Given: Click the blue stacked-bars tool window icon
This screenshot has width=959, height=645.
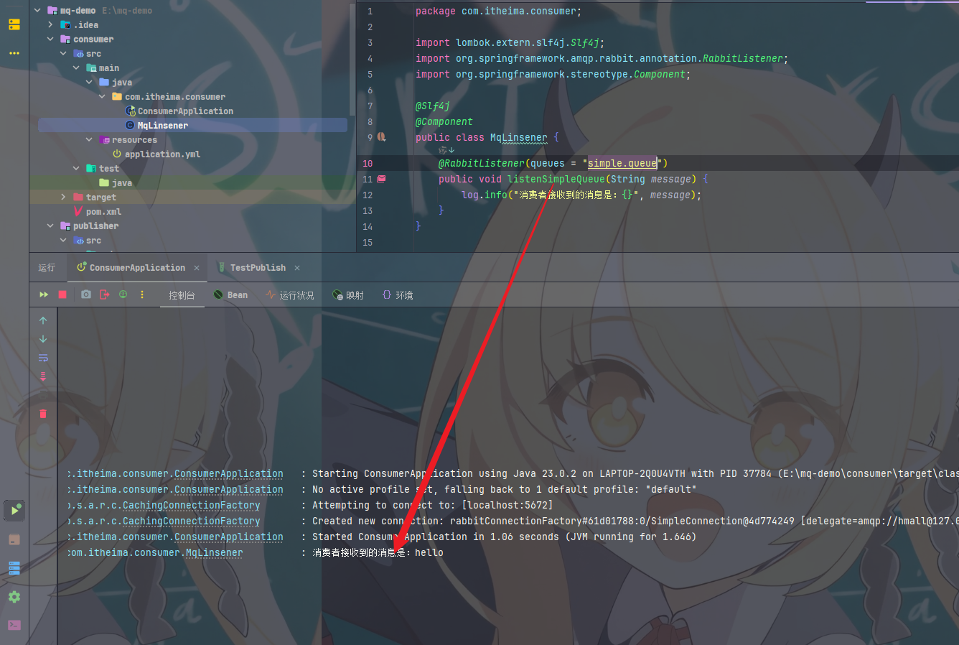Looking at the screenshot, I should click(x=14, y=568).
